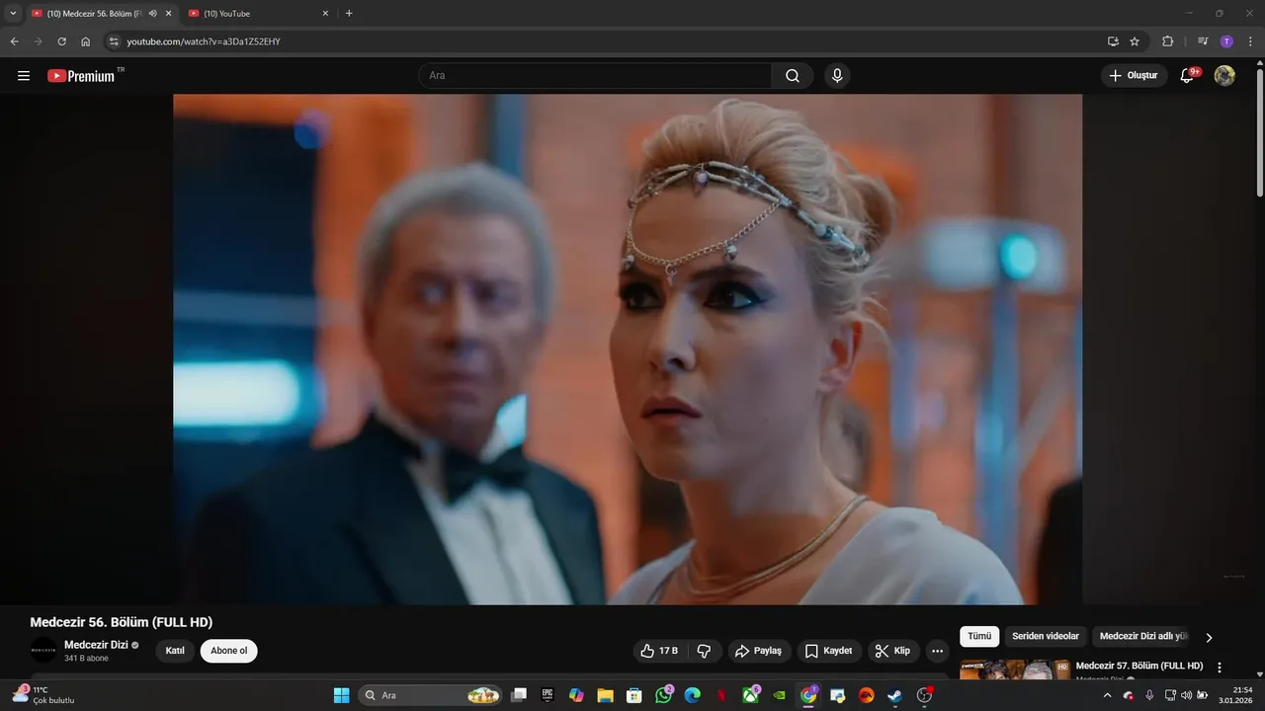1265x711 pixels.
Task: Open the browser home page button
Action: pos(86,41)
